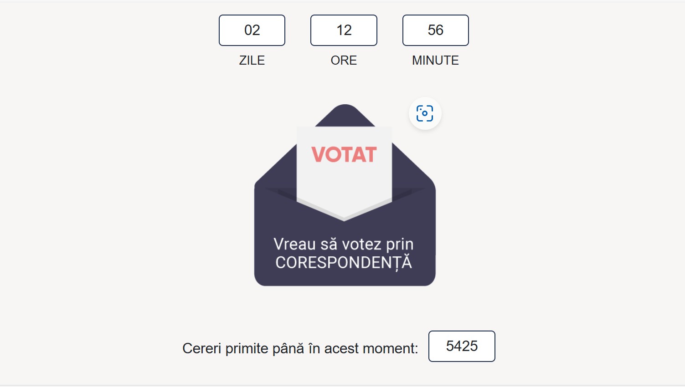This screenshot has width=685, height=387.
Task: Click the requests counter showing 5425
Action: (x=462, y=346)
